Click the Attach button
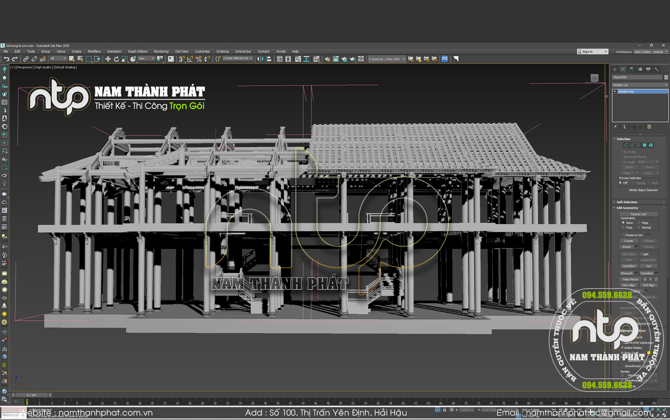Screen dimensions: 670x420 click(x=626, y=247)
